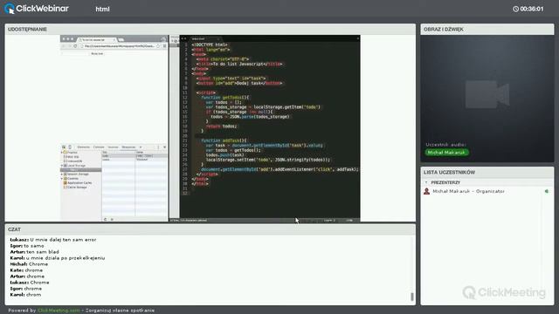Viewport: 559px width, 314px height.
Task: Click Zorganizuj własne spotkanie footer text
Action: tap(121, 311)
